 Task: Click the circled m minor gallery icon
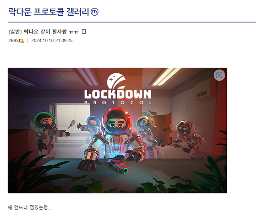point(94,12)
